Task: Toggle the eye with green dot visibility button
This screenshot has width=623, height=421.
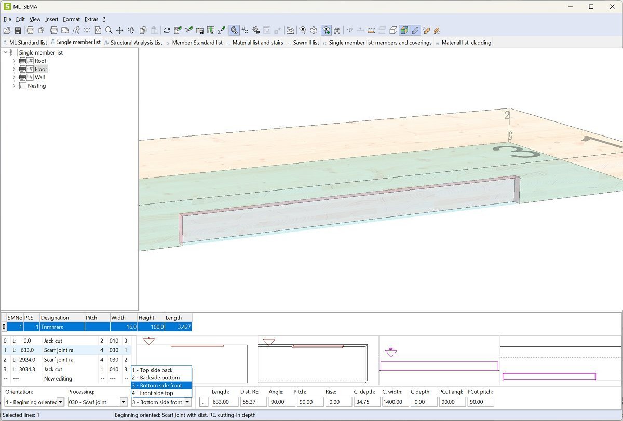Action: click(x=326, y=30)
